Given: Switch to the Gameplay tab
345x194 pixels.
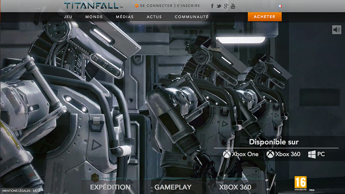Looking at the screenshot, I should (x=173, y=187).
